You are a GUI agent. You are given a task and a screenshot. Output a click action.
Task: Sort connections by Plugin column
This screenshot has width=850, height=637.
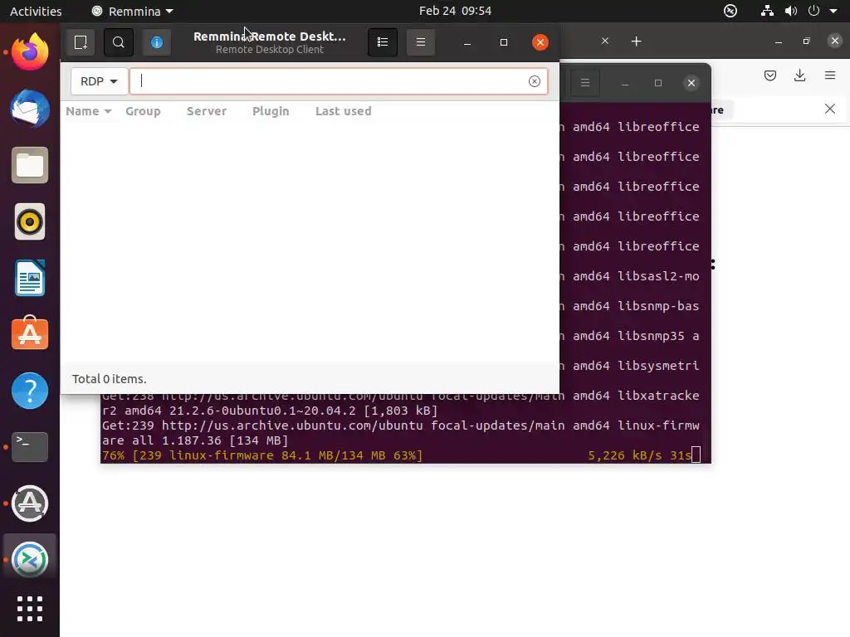(x=271, y=111)
